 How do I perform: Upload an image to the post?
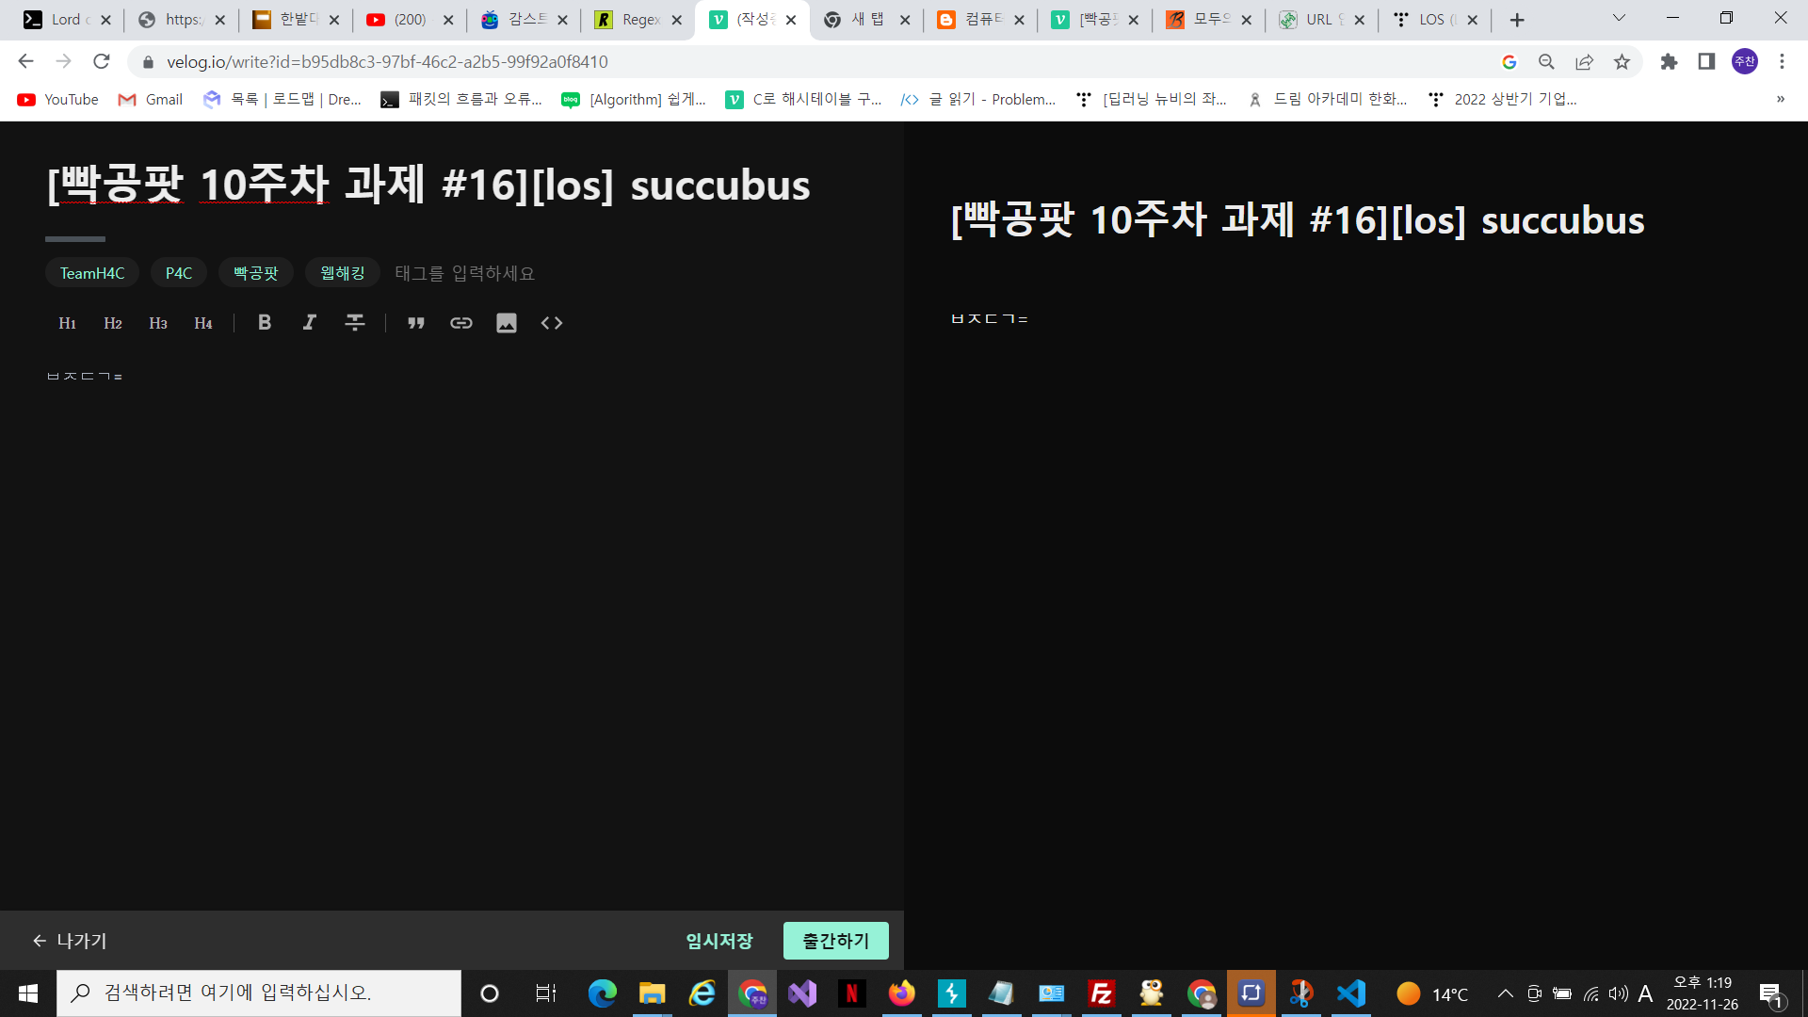click(x=506, y=323)
